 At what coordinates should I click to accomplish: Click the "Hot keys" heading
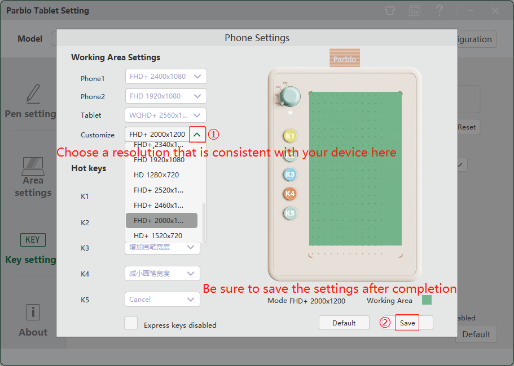(89, 168)
